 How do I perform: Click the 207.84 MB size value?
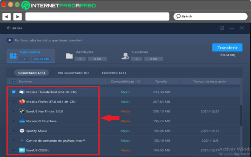click(161, 102)
